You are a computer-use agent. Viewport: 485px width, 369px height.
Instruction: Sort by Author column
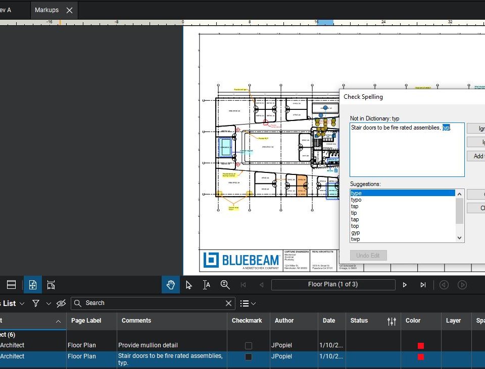pyautogui.click(x=294, y=321)
